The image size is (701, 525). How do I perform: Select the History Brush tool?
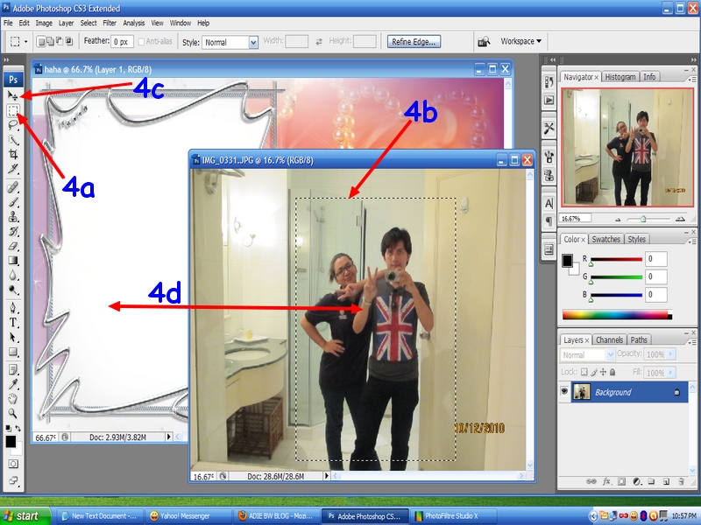point(13,231)
